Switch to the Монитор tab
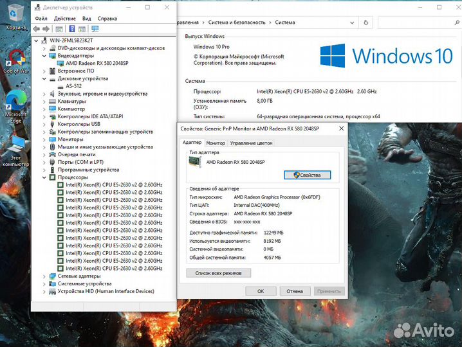The width and height of the screenshot is (462, 347). click(x=216, y=143)
